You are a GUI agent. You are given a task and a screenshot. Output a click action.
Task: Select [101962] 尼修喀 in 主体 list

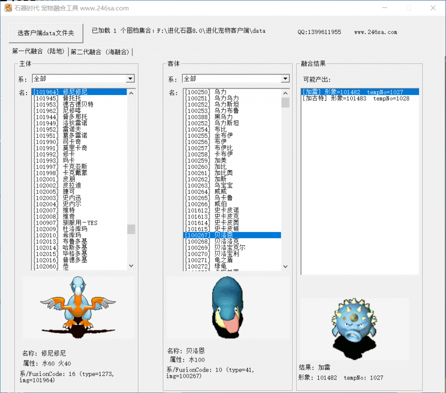(79, 110)
